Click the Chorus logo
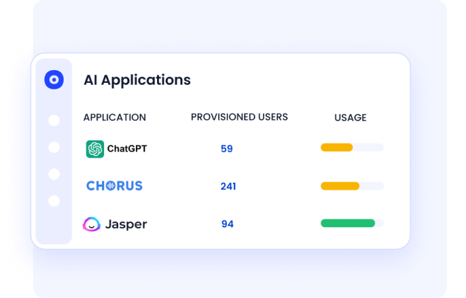This screenshot has width=466, height=298. click(x=115, y=186)
